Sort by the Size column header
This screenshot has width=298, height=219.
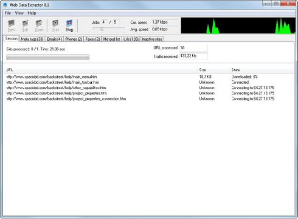pyautogui.click(x=213, y=70)
